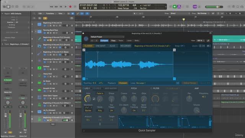
Task: Open the Quick Sampler gear action menu
Action: tap(208, 46)
